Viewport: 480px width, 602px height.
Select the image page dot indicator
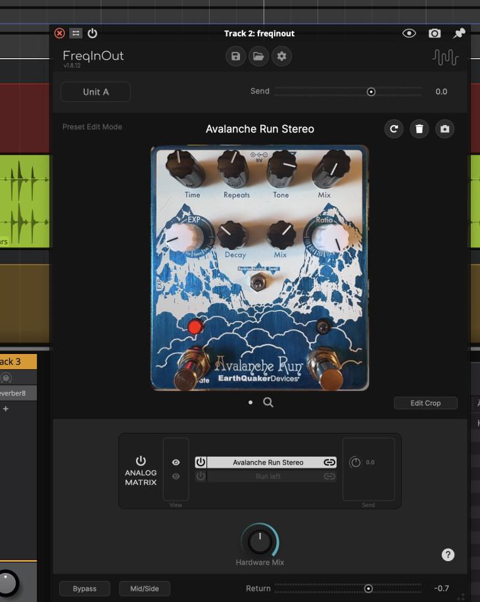[251, 403]
